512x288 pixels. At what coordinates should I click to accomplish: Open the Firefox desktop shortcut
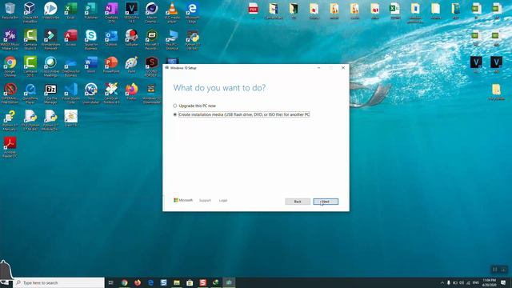point(131,92)
